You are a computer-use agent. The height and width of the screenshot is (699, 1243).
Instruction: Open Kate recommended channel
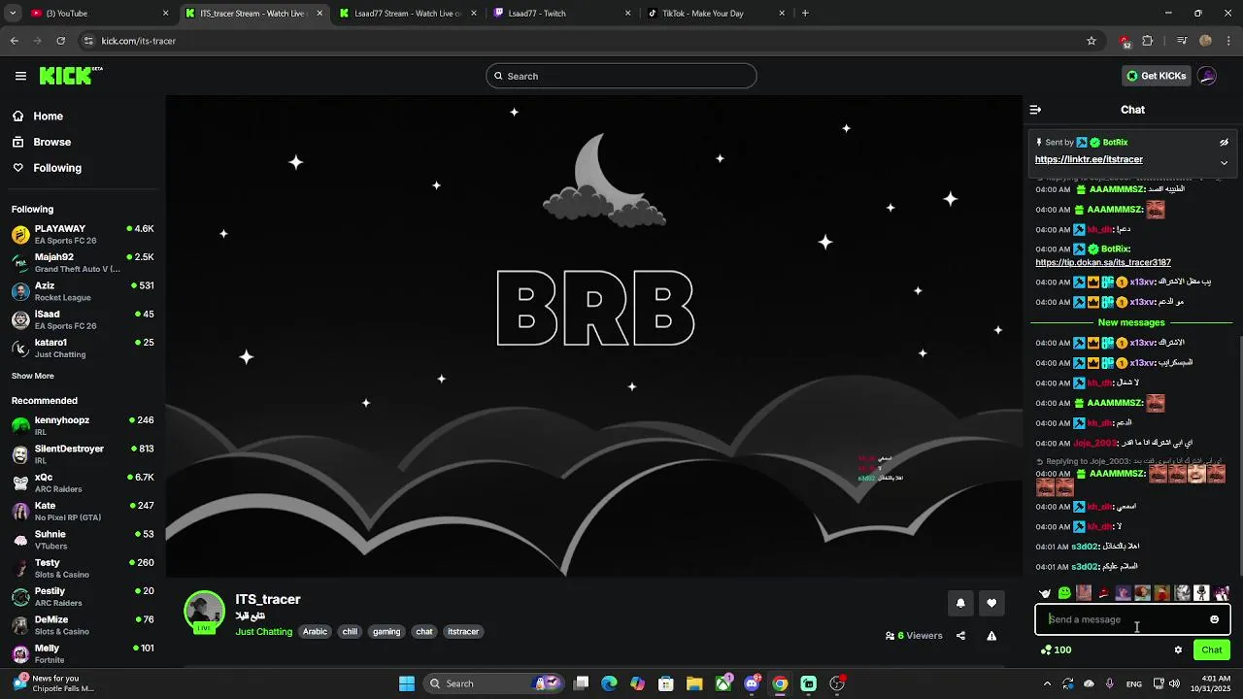pyautogui.click(x=83, y=511)
